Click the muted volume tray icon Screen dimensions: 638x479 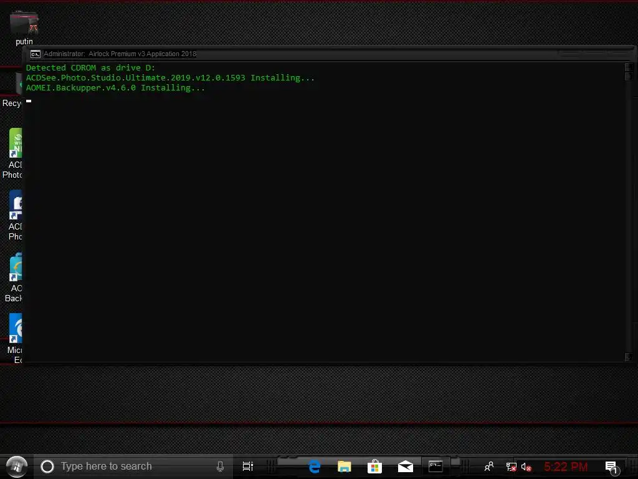pos(526,467)
